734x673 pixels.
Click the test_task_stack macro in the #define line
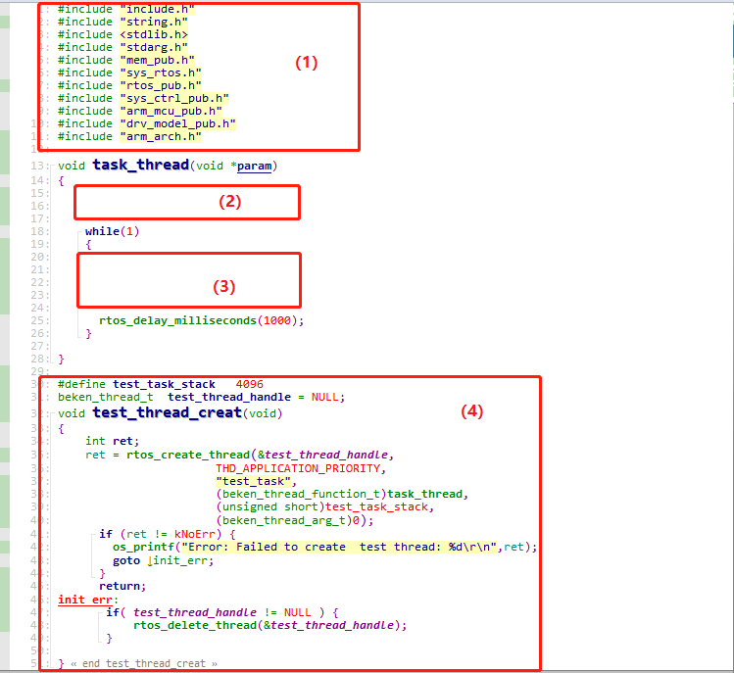(x=164, y=384)
